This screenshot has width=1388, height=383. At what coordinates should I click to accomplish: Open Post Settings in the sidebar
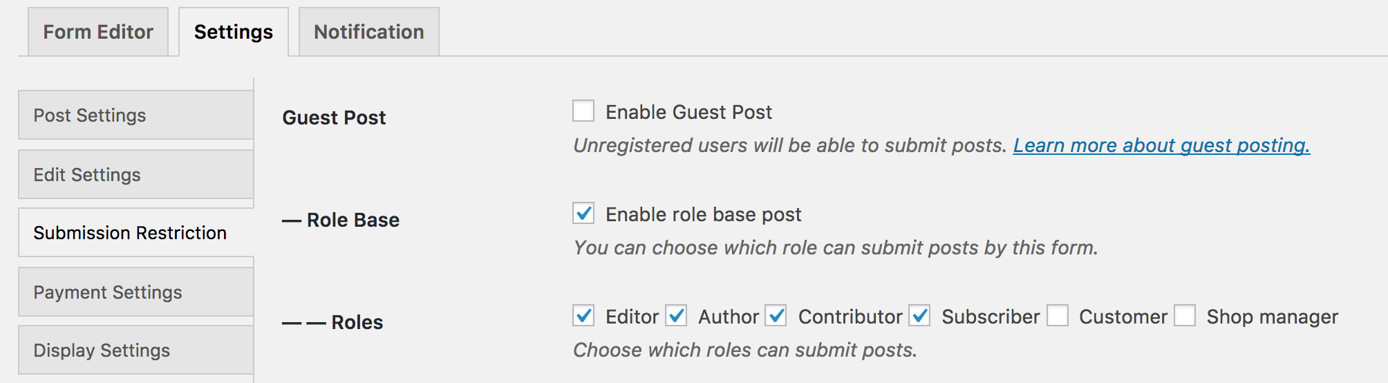click(135, 115)
